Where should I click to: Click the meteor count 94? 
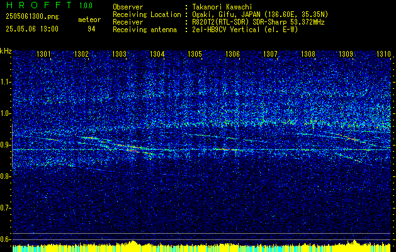(x=91, y=29)
